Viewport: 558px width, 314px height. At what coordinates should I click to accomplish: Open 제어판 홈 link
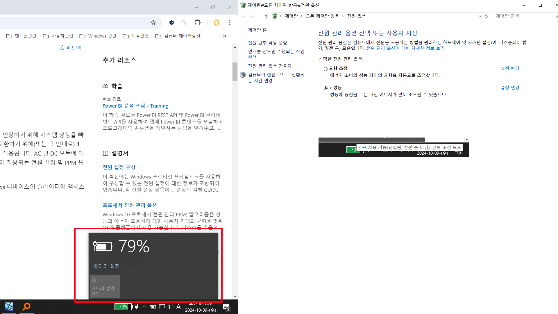tap(257, 30)
